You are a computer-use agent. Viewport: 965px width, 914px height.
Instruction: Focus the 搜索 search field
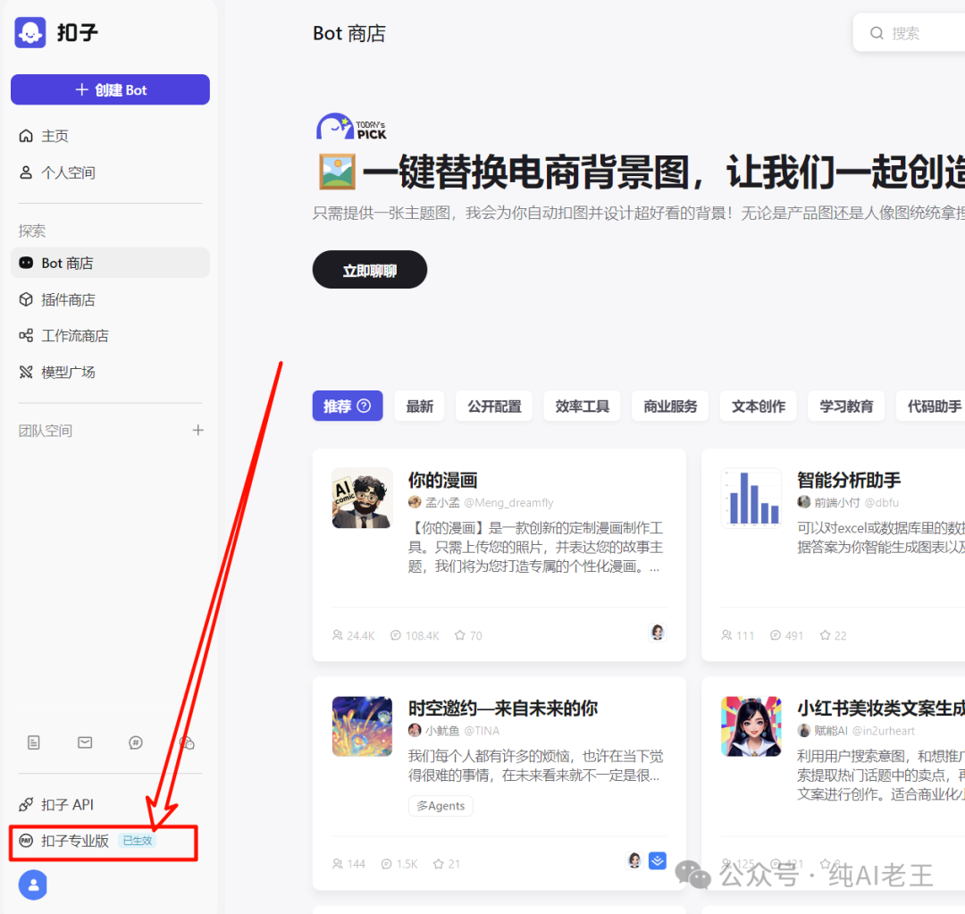910,33
